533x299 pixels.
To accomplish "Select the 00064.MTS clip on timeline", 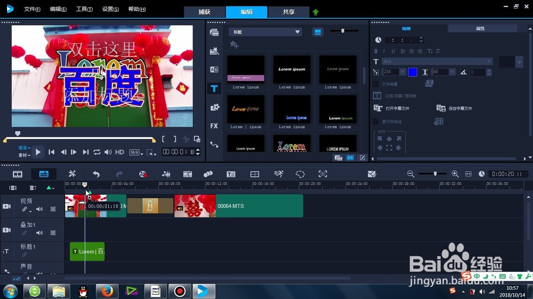I will pyautogui.click(x=239, y=206).
